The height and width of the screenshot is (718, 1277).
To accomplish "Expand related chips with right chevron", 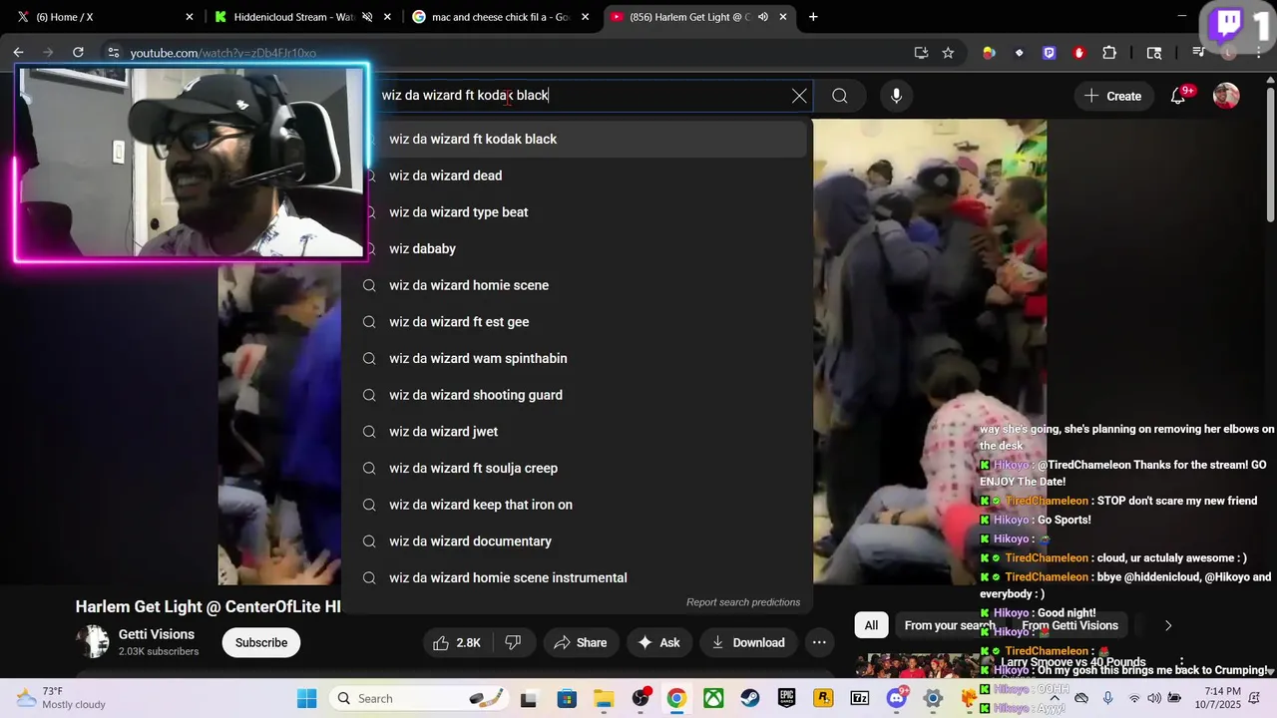I will tap(1168, 625).
